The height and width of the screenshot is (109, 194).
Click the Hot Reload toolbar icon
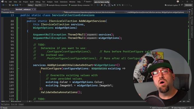coord(98,5)
